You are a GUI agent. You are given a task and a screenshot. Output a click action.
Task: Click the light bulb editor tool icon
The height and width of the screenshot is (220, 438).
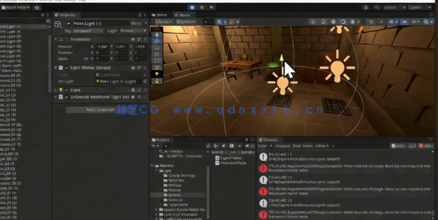(x=157, y=74)
